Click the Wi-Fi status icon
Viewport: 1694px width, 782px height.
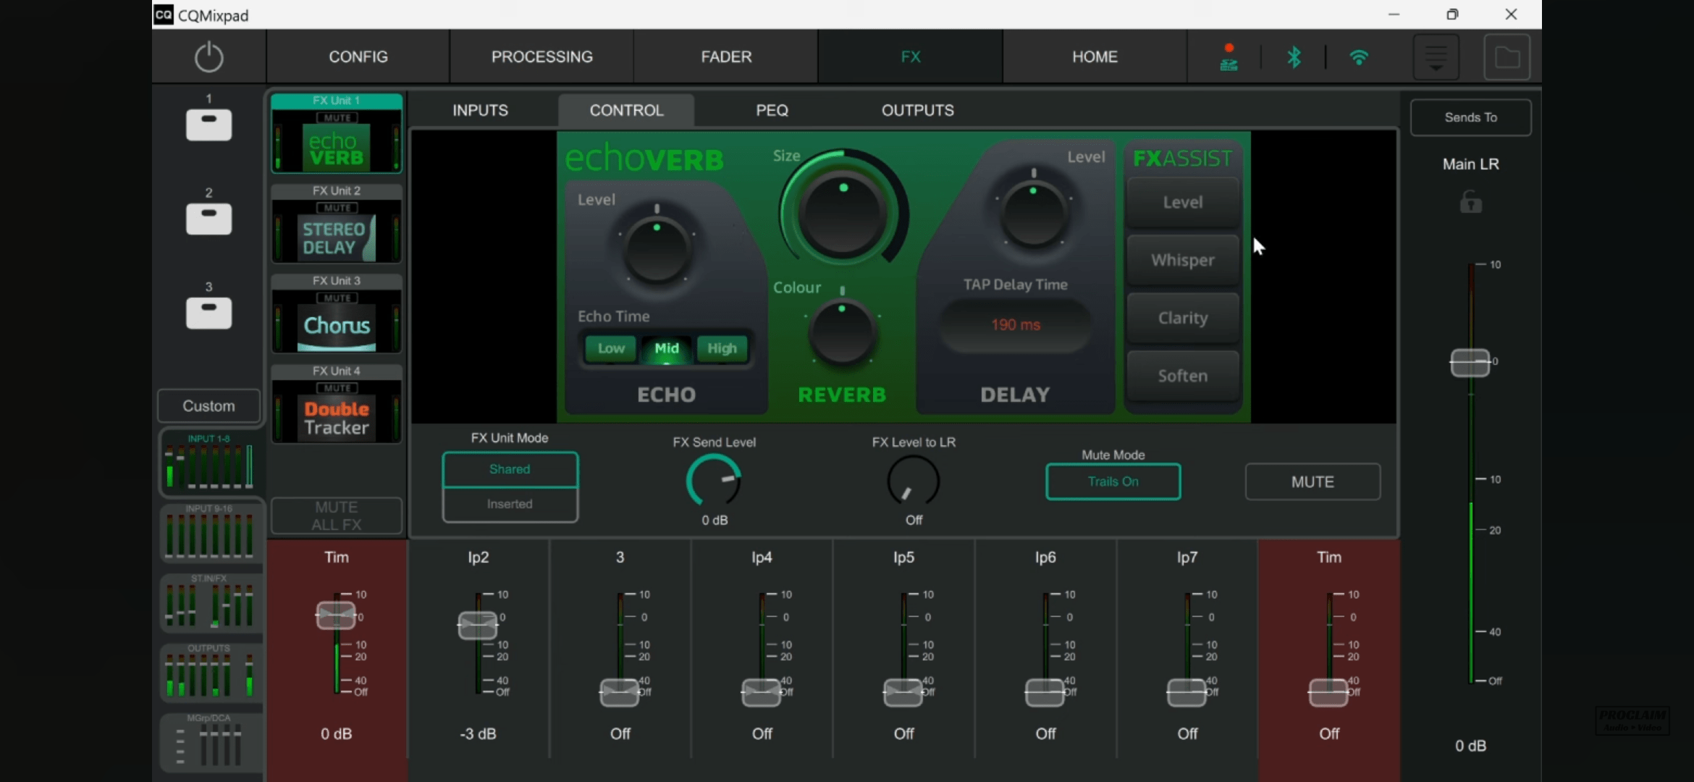(1359, 57)
